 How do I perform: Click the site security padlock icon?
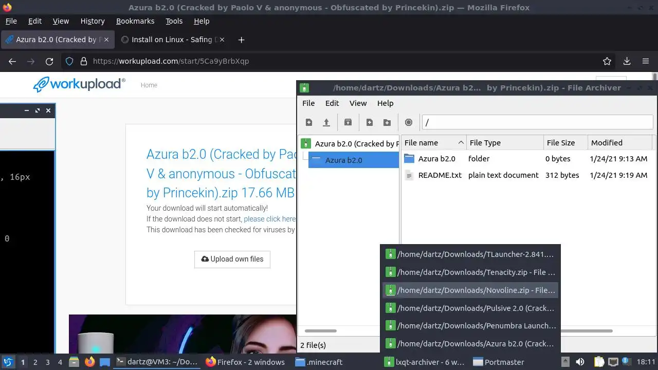tap(84, 61)
